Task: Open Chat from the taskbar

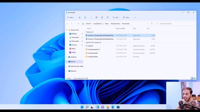Action: 102,107
